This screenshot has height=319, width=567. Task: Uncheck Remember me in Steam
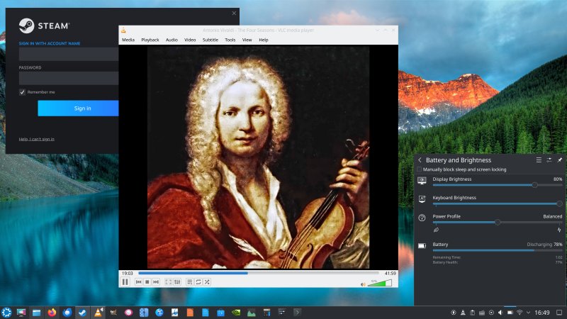coord(23,92)
